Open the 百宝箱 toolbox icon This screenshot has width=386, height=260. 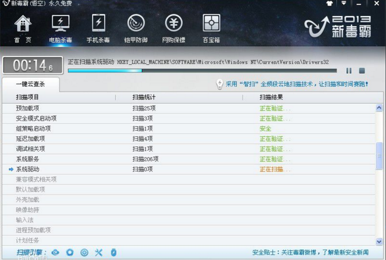pos(211,29)
